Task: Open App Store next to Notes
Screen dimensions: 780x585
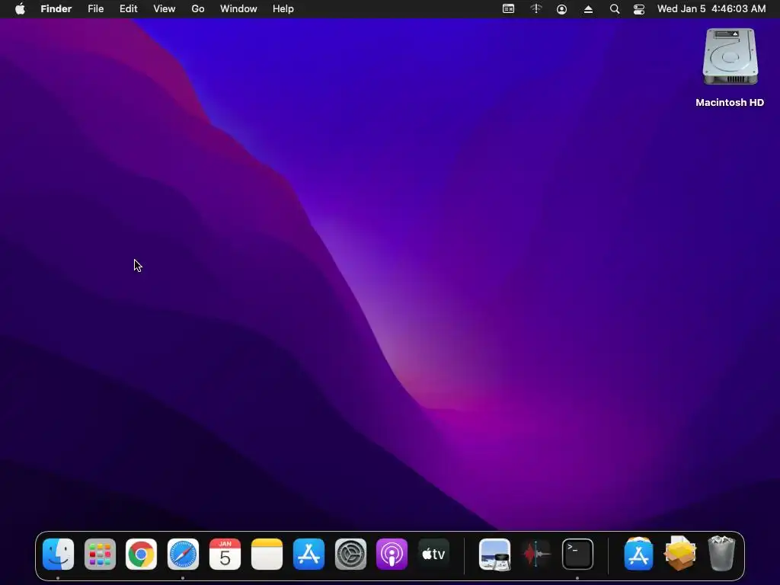Action: point(308,555)
